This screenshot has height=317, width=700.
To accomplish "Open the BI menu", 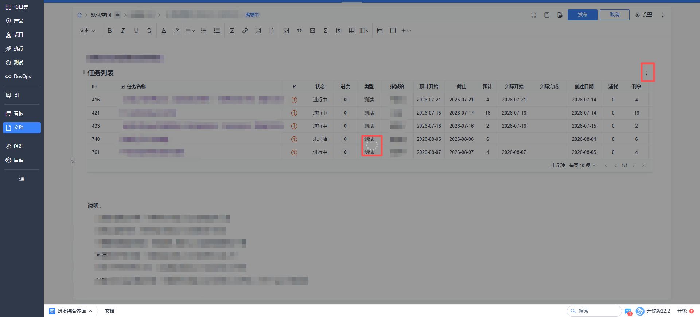I will coord(22,95).
